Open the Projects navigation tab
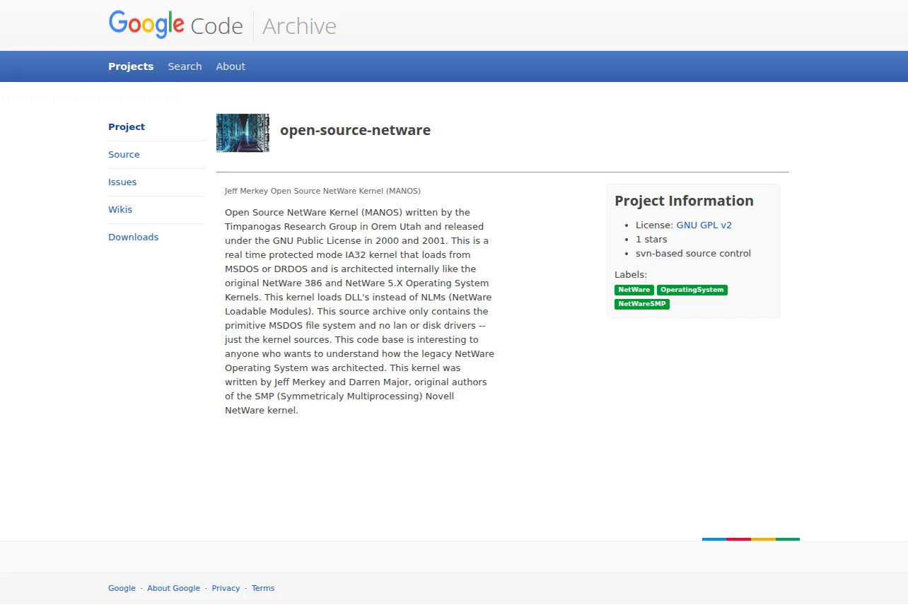The height and width of the screenshot is (605, 908). click(131, 66)
